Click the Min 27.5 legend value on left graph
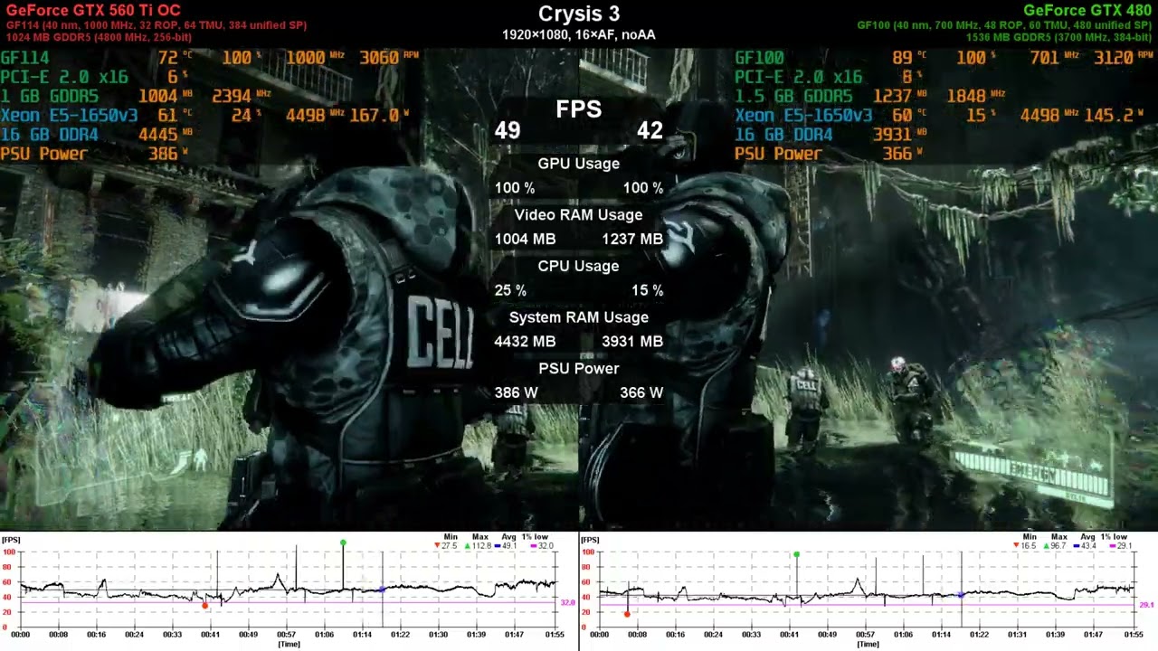This screenshot has width=1158, height=651. pyautogui.click(x=447, y=546)
